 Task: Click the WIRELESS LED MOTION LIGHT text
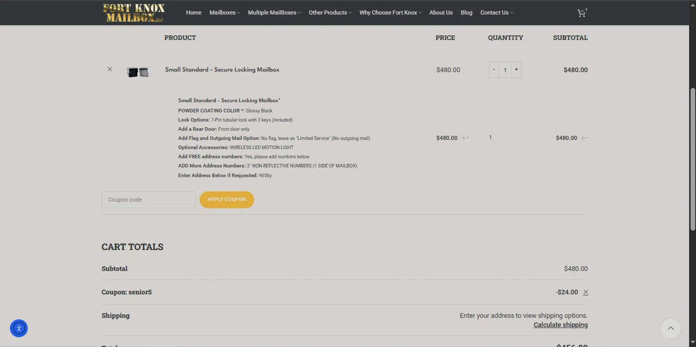(x=262, y=148)
